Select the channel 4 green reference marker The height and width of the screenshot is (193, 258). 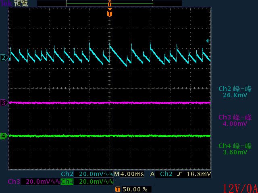[x=4, y=136]
